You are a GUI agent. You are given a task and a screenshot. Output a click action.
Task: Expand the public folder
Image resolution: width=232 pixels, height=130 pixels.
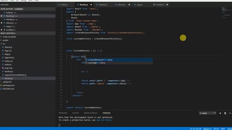coord(5,40)
